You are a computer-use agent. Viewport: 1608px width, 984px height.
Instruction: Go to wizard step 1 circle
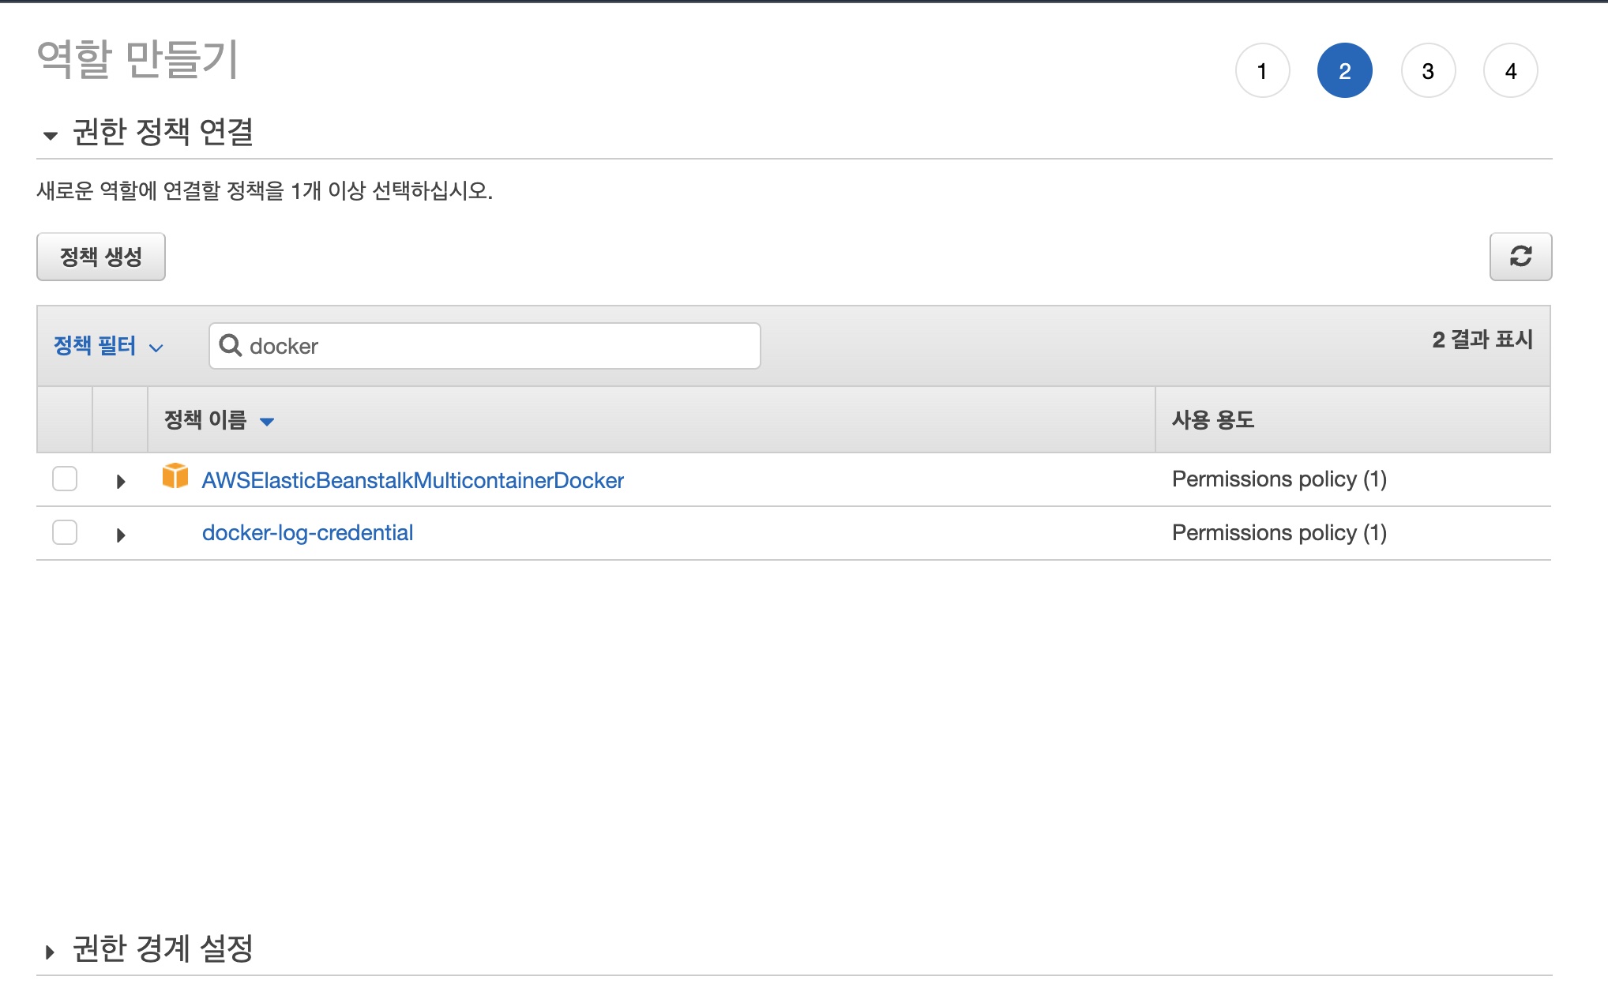pos(1262,71)
